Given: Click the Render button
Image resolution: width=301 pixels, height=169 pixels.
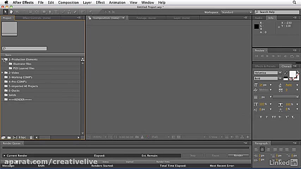Looking at the screenshot, I should pyautogui.click(x=238, y=155).
